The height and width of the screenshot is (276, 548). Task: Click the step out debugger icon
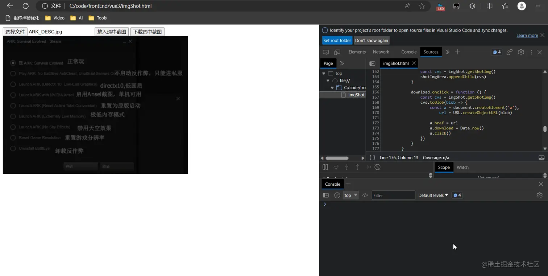[x=357, y=167]
